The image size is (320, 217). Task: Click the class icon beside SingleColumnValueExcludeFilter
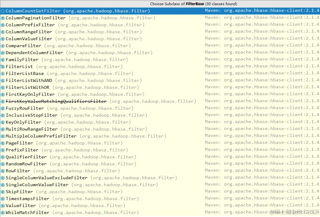(3, 178)
